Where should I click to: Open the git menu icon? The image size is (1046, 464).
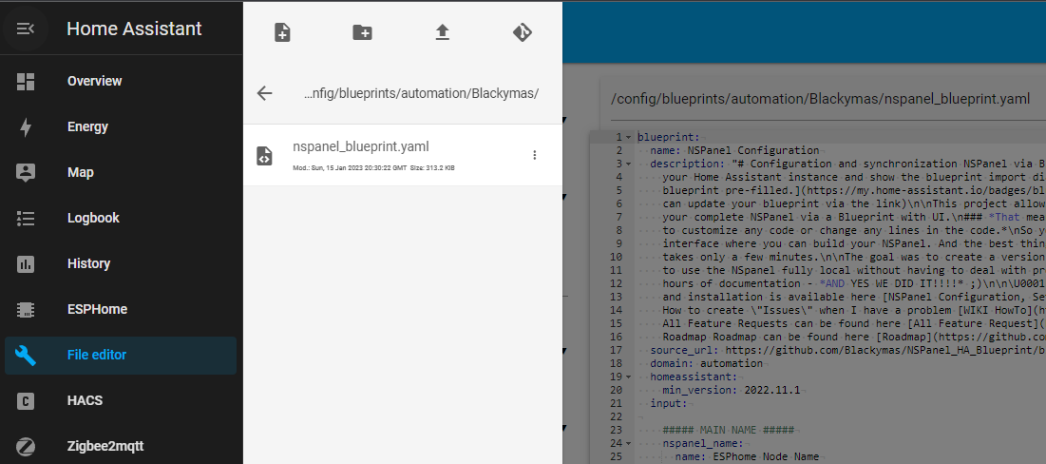(522, 32)
